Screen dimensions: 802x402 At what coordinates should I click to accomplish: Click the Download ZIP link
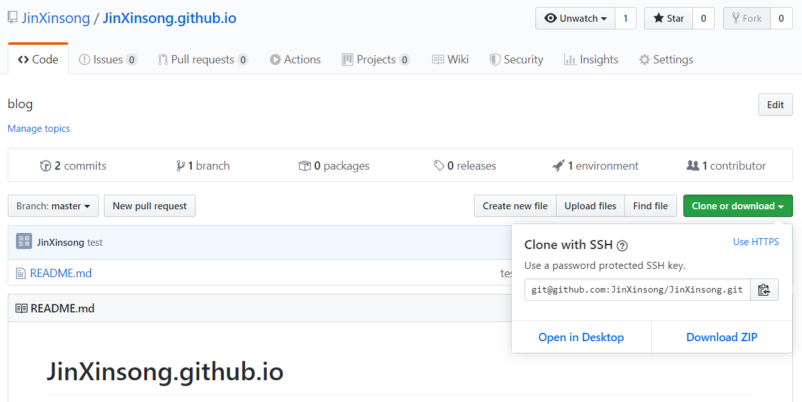click(x=721, y=337)
